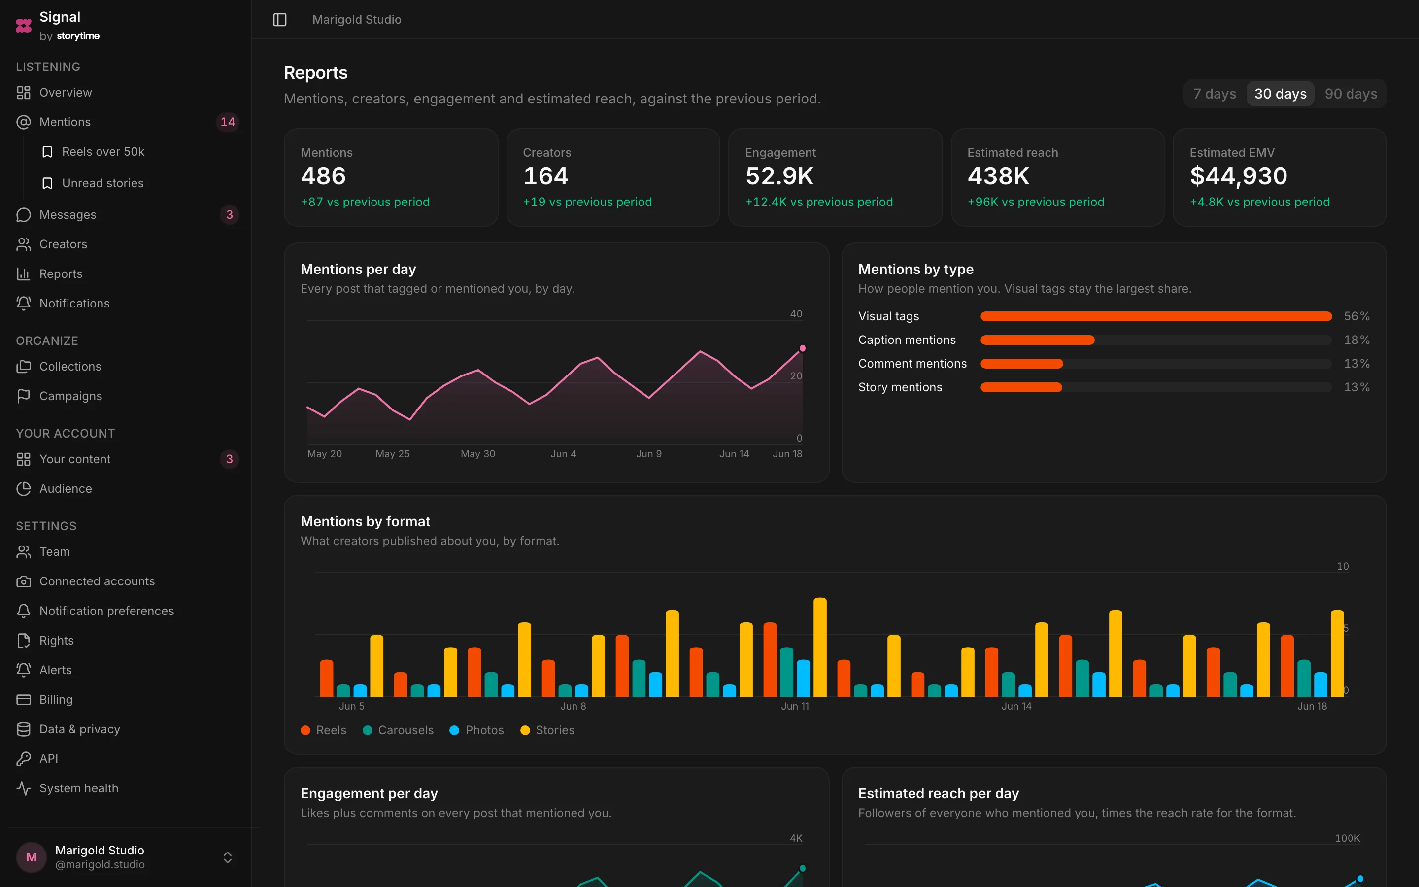This screenshot has height=887, width=1419.
Task: Click the Messages badge showing 3
Action: pyautogui.click(x=229, y=215)
